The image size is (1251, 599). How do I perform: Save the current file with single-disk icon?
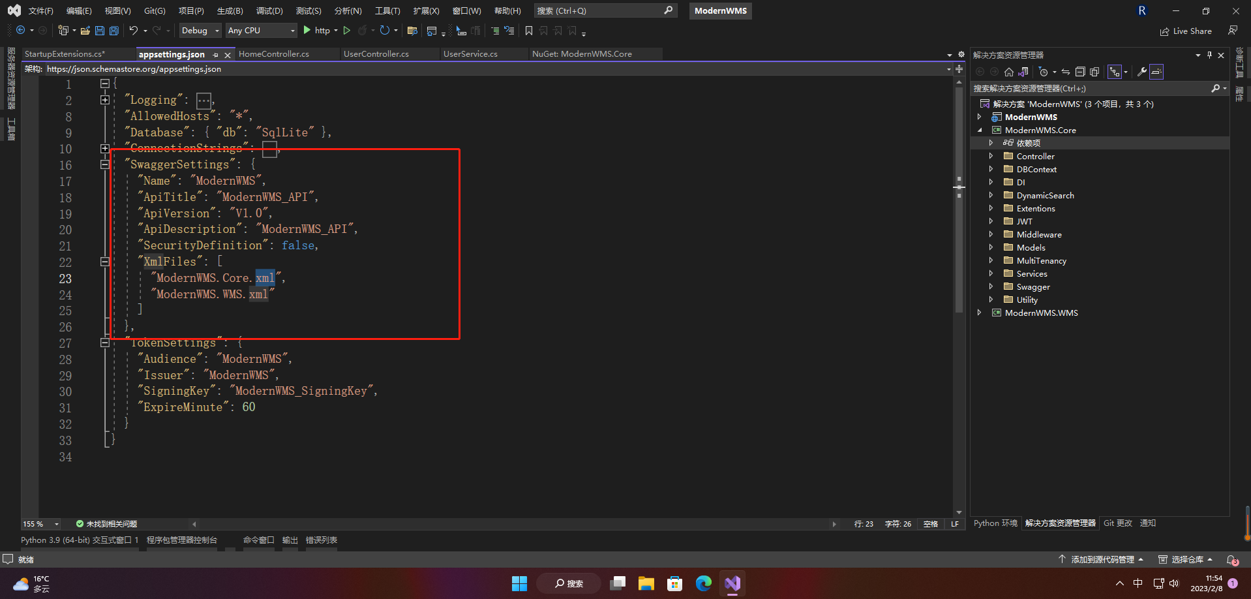coord(100,31)
